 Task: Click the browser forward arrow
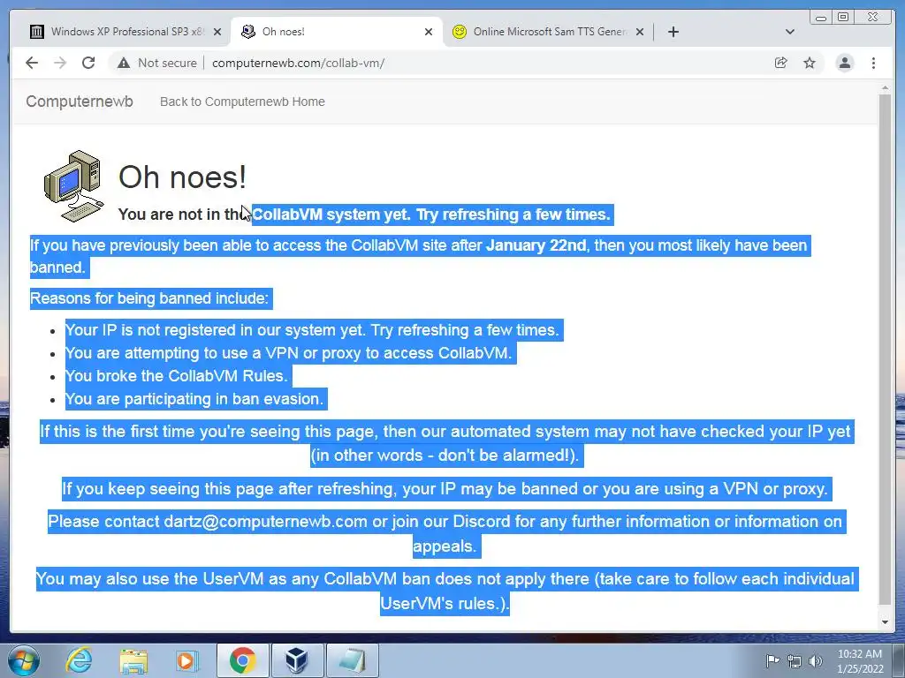pos(60,63)
